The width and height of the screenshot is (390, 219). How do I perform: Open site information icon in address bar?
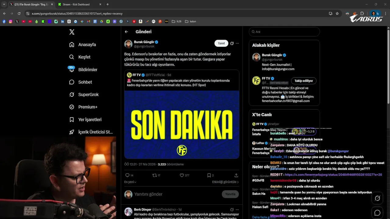click(28, 13)
